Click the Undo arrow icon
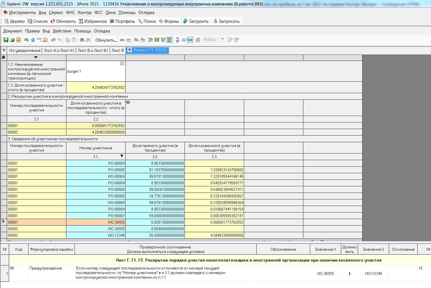Image resolution: width=431 pixels, height=288 pixels. click(x=53, y=40)
